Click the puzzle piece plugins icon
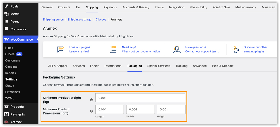This screenshot has height=127, width=280. [x=235, y=49]
